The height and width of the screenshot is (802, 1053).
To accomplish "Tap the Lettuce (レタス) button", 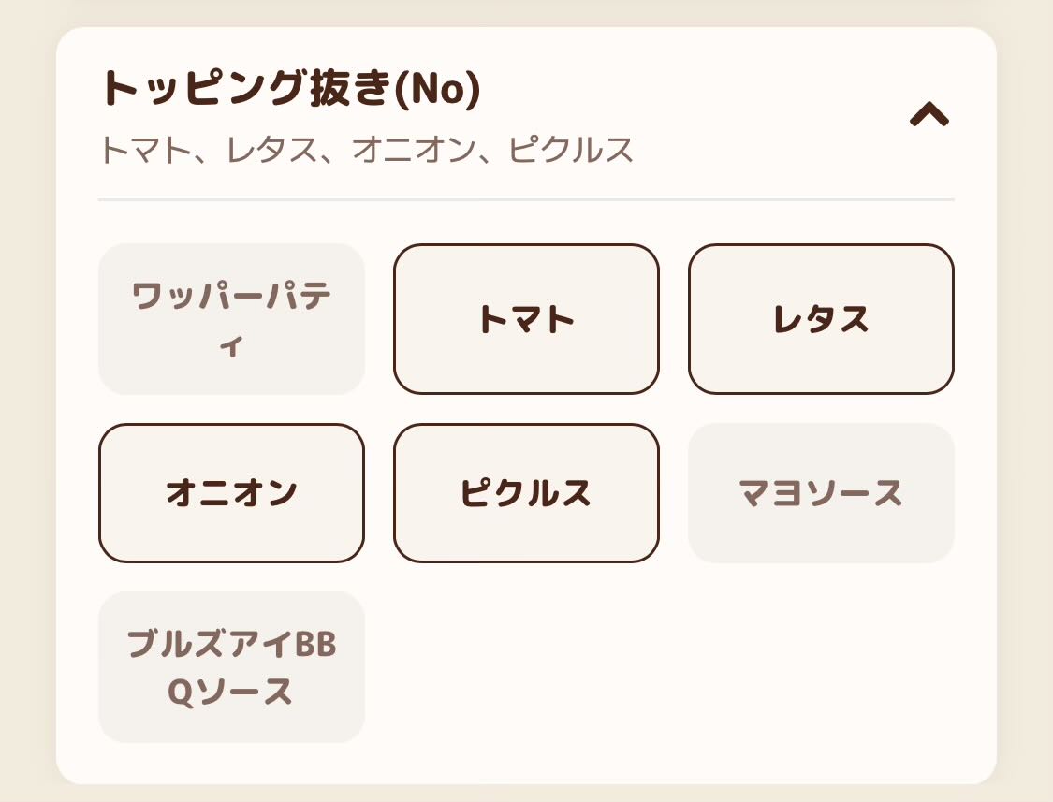I will tap(821, 319).
